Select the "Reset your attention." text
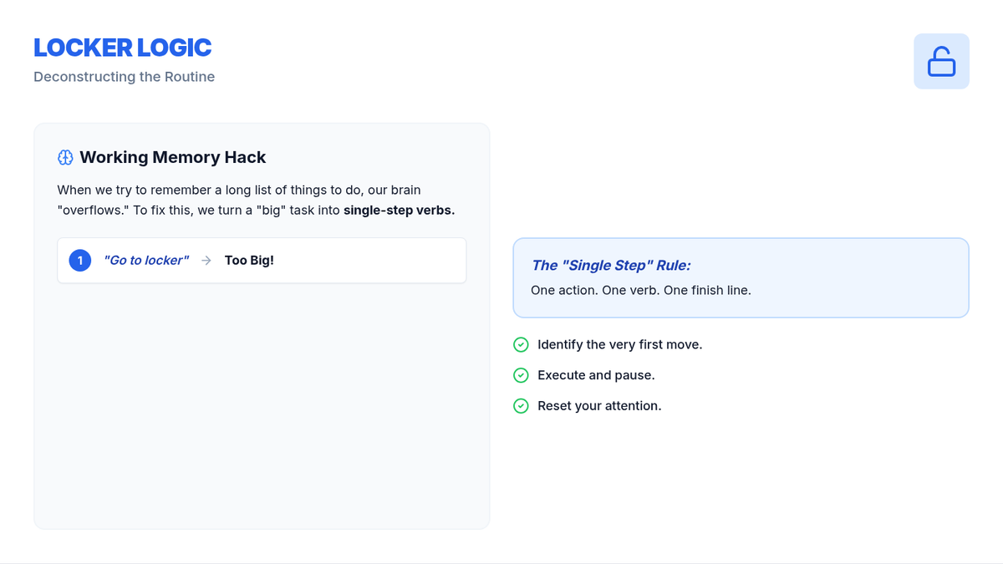The height and width of the screenshot is (564, 1003). 599,406
